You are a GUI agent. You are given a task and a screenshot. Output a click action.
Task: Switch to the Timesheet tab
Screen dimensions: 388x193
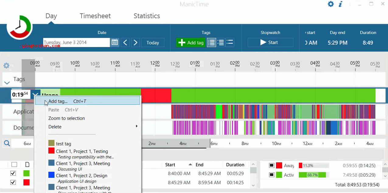pyautogui.click(x=95, y=16)
